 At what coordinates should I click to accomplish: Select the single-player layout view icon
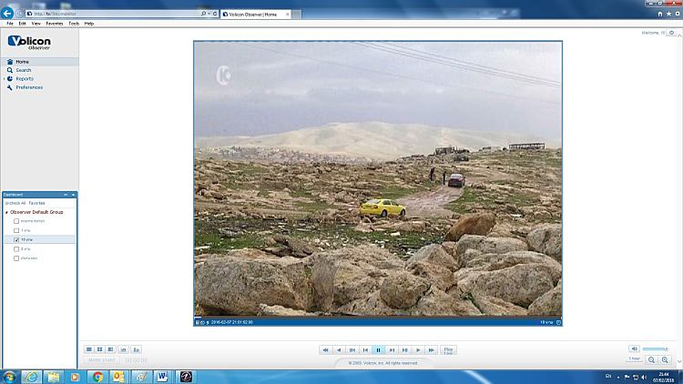coord(89,349)
